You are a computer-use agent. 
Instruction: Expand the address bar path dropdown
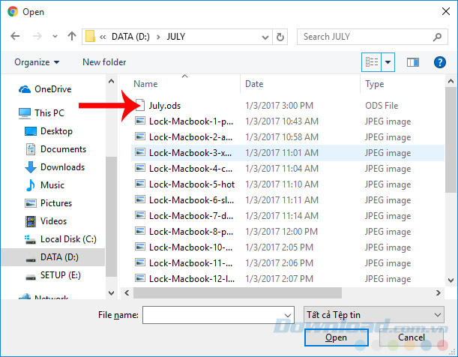point(265,37)
